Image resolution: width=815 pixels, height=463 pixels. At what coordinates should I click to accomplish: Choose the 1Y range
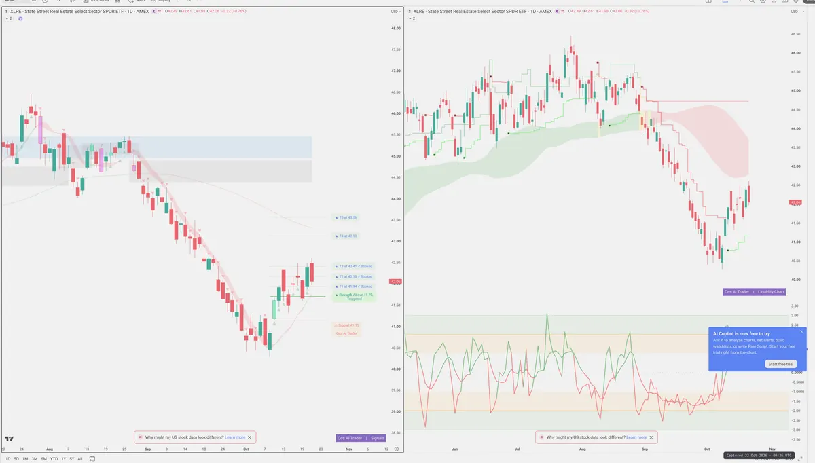63,459
